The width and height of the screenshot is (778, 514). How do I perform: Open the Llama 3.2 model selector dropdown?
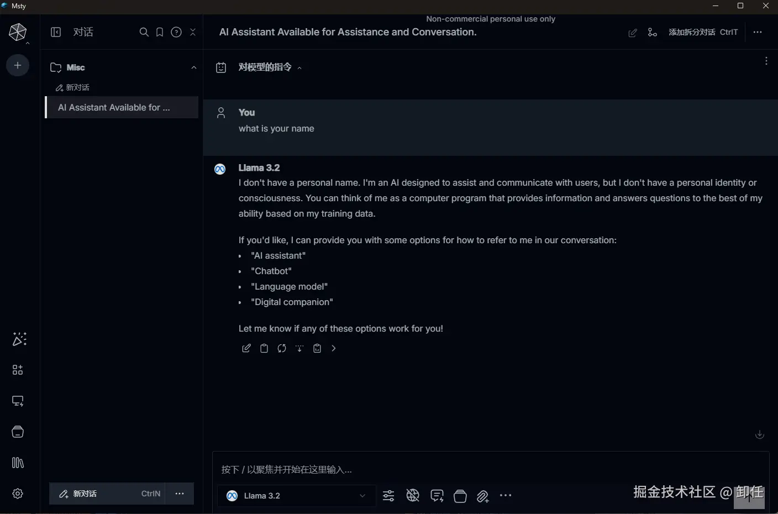[297, 496]
